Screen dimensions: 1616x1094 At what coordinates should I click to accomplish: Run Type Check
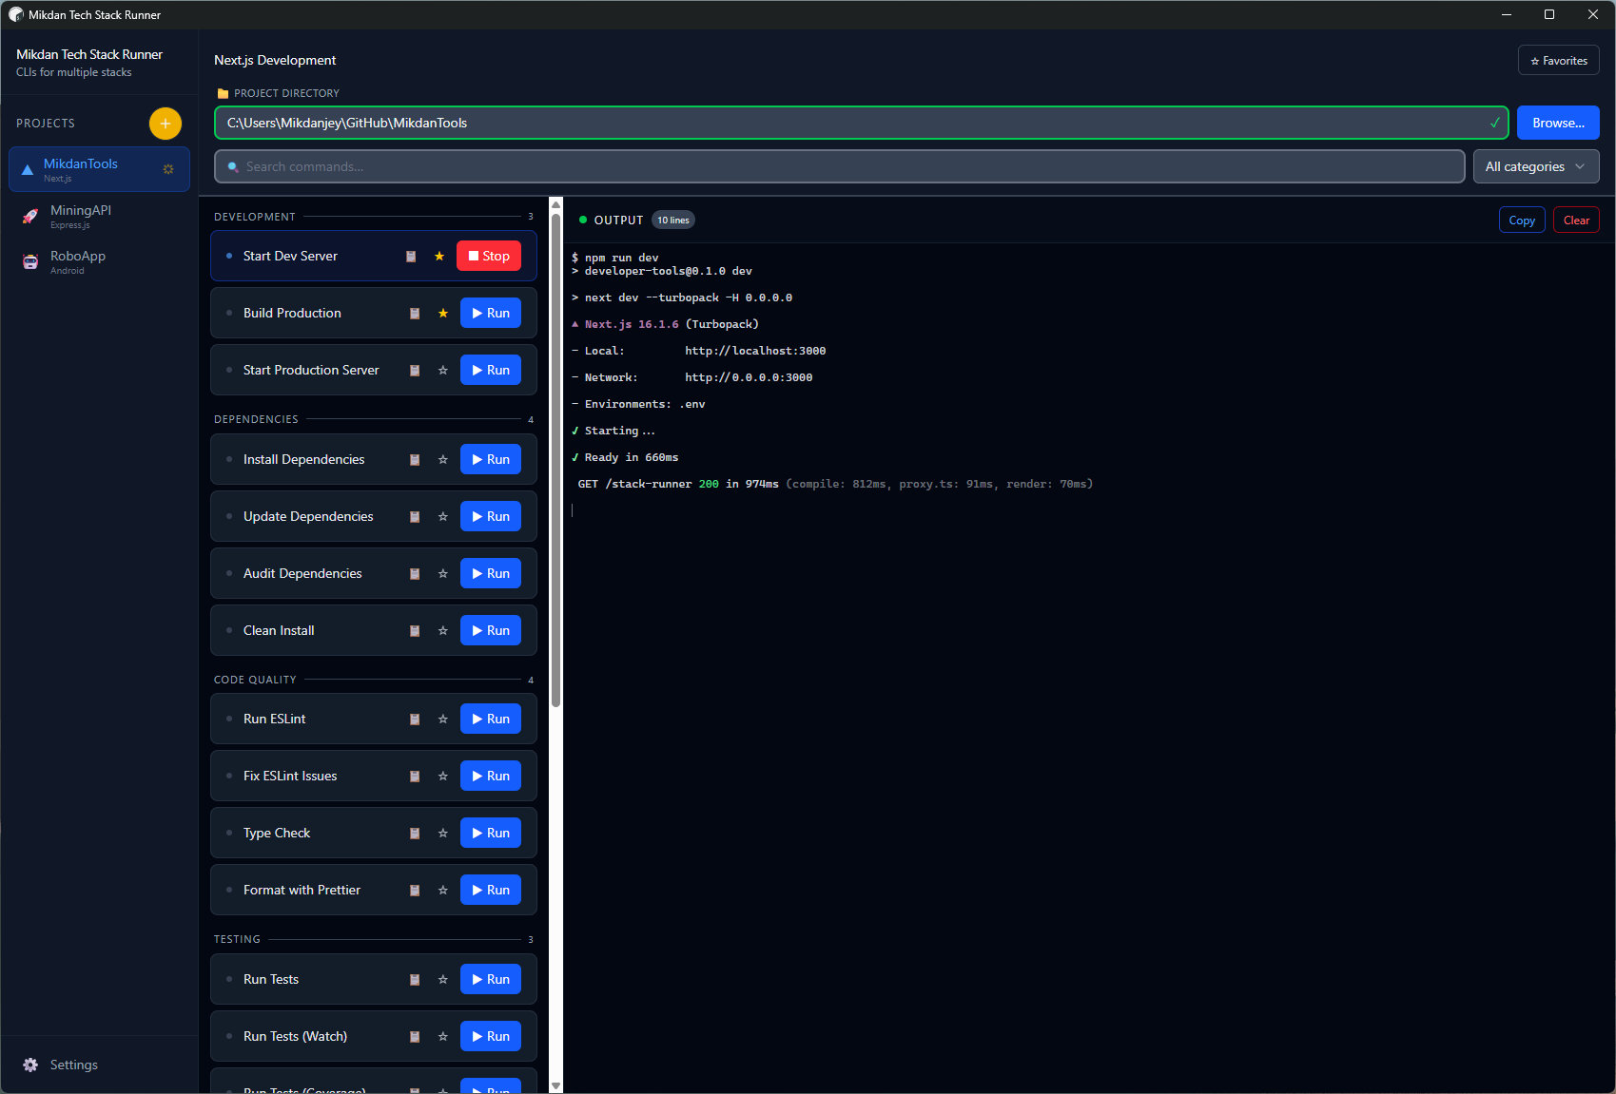(x=491, y=833)
